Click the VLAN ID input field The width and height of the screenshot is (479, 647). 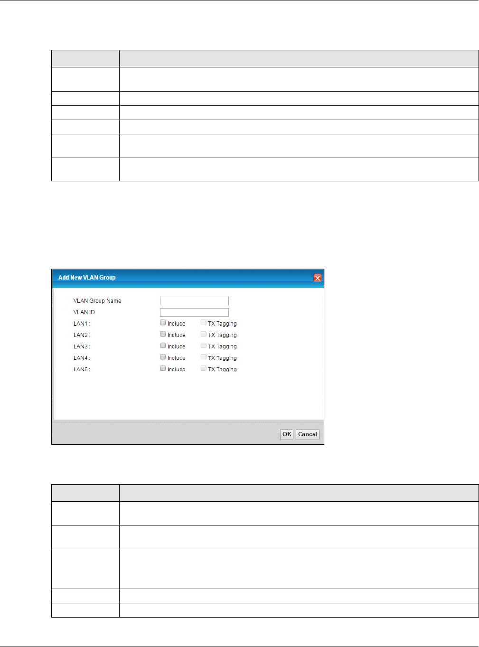(194, 312)
